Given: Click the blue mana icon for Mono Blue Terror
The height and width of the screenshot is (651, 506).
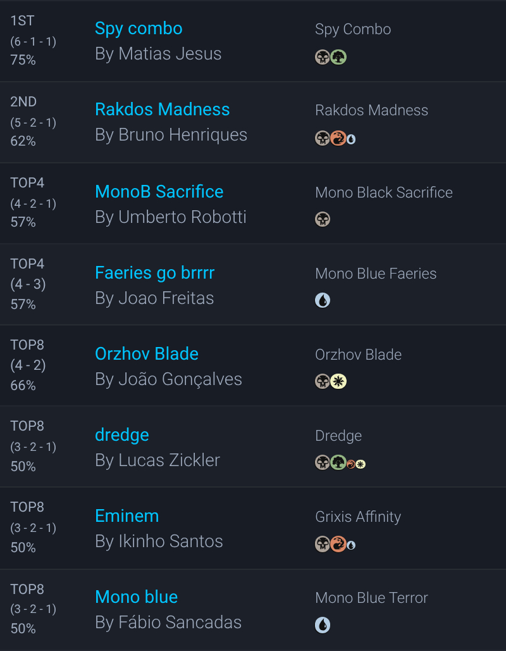Looking at the screenshot, I should coord(323,625).
